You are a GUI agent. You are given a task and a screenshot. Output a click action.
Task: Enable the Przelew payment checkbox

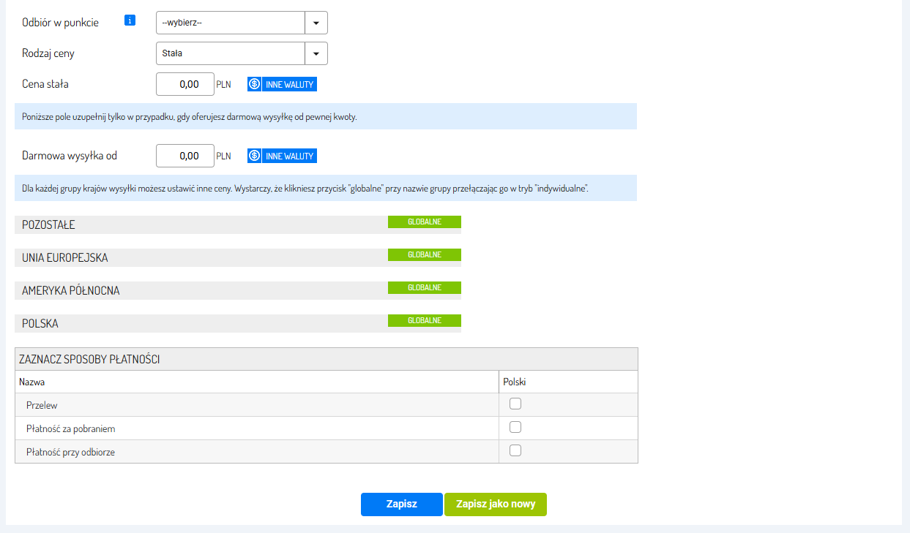click(515, 404)
